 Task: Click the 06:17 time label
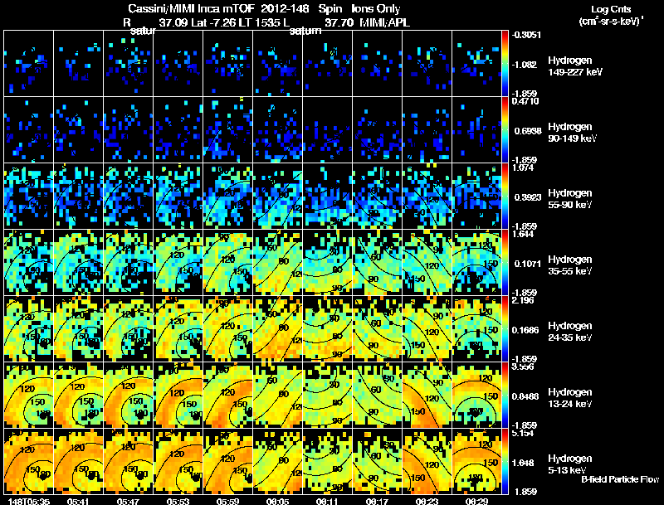(377, 501)
